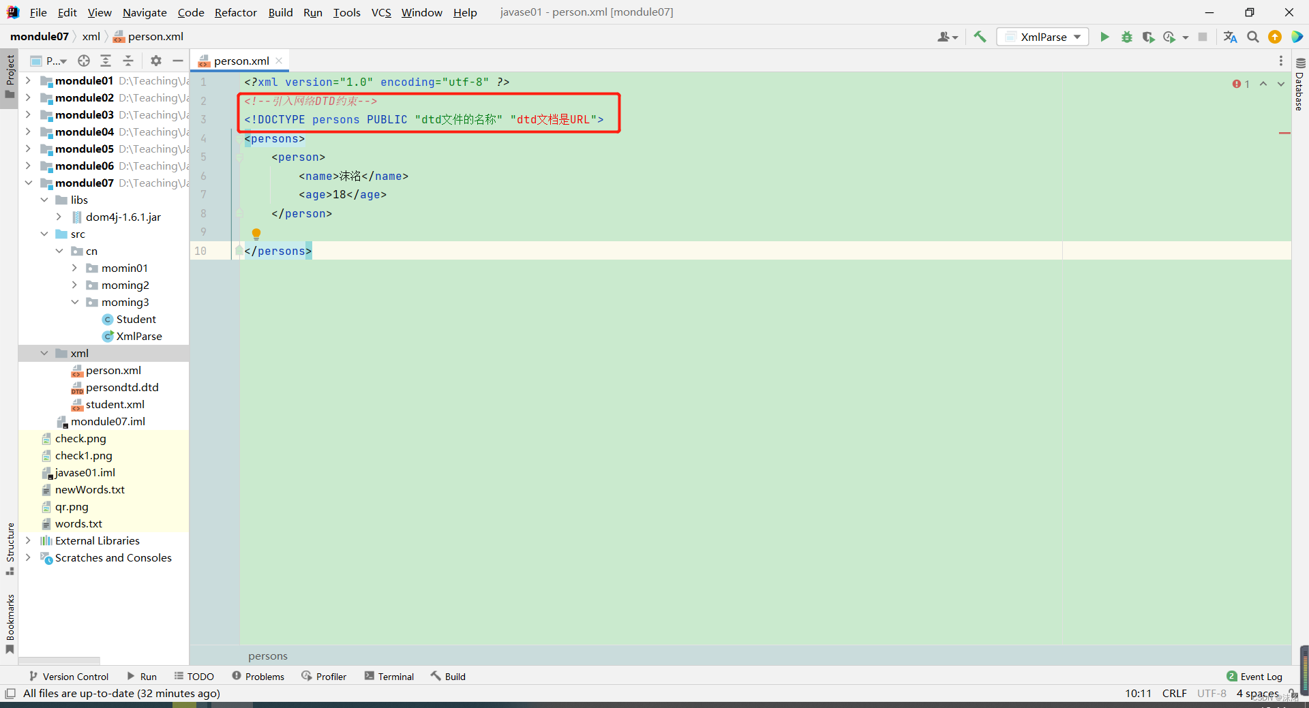Open the Terminal tool window
The image size is (1309, 708).
click(389, 676)
